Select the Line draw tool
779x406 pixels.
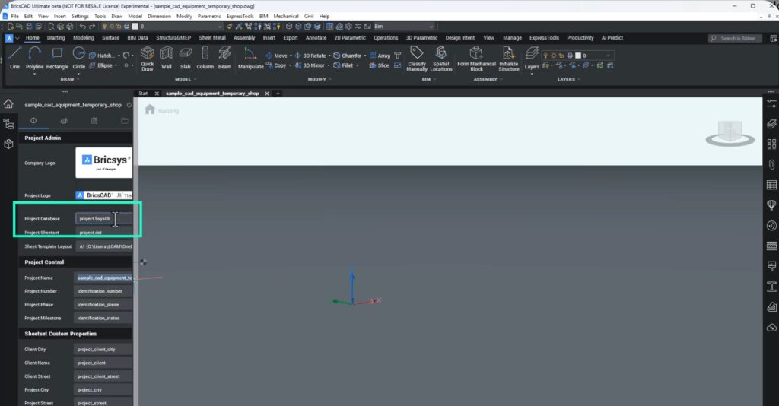[14, 58]
